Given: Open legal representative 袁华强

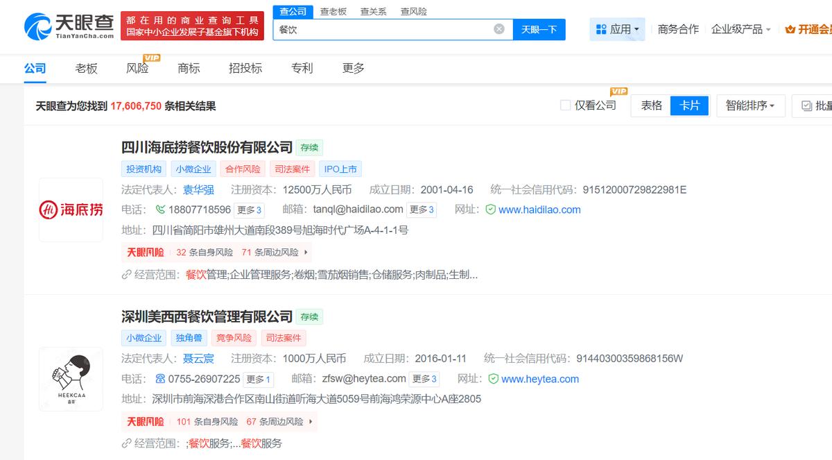Looking at the screenshot, I should 198,189.
